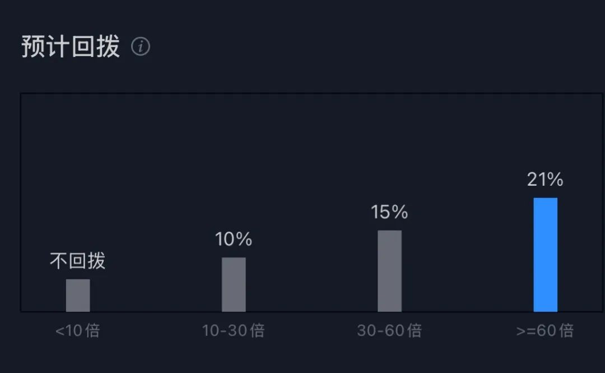Choose the >=60倍 axis label
The image size is (605, 373).
[x=545, y=330]
